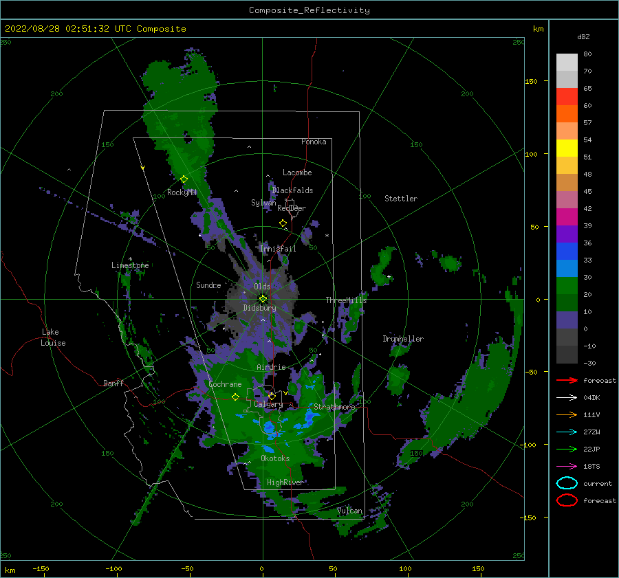Click the yellow diamond marker near RockyMH
The width and height of the screenshot is (619, 578).
coord(184,179)
